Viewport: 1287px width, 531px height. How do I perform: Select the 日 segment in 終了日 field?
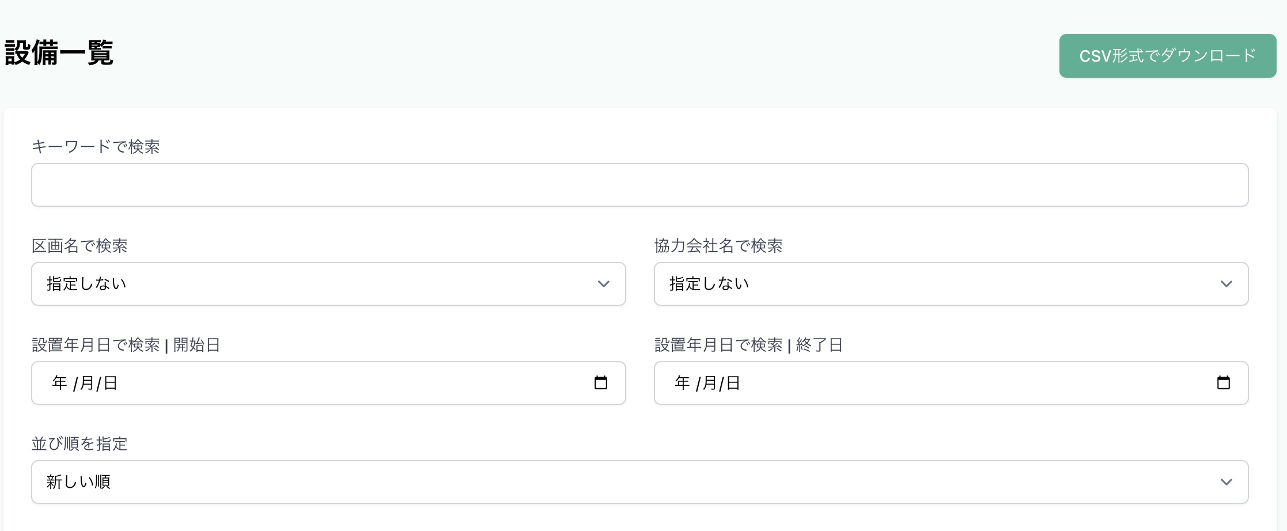[733, 383]
